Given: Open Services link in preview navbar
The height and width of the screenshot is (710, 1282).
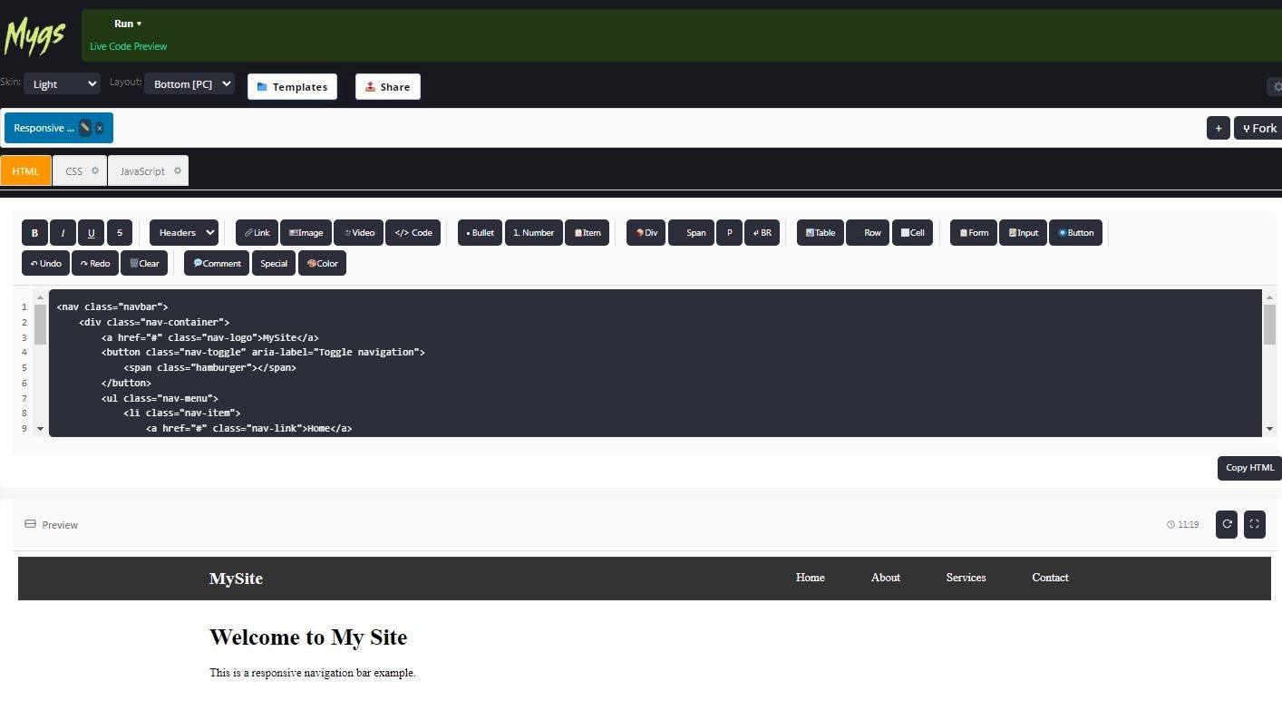Looking at the screenshot, I should pyautogui.click(x=966, y=578).
